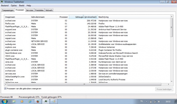
Task: Select the plugin-container.exe process row
Action: 87,50
